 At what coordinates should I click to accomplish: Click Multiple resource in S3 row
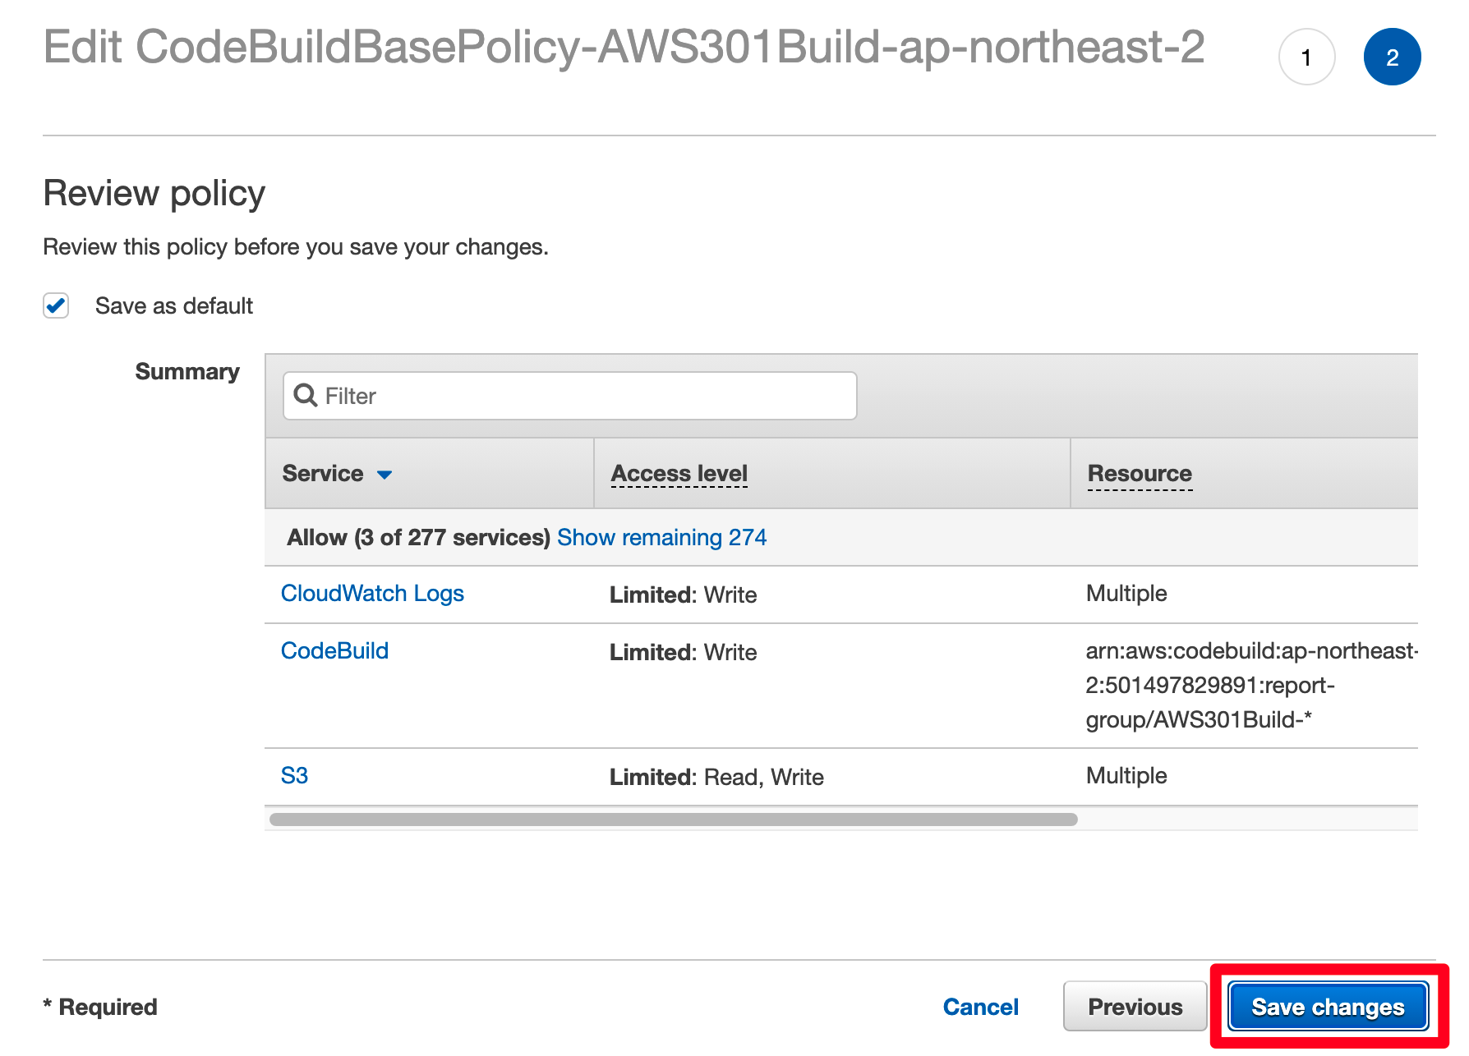[x=1126, y=776]
